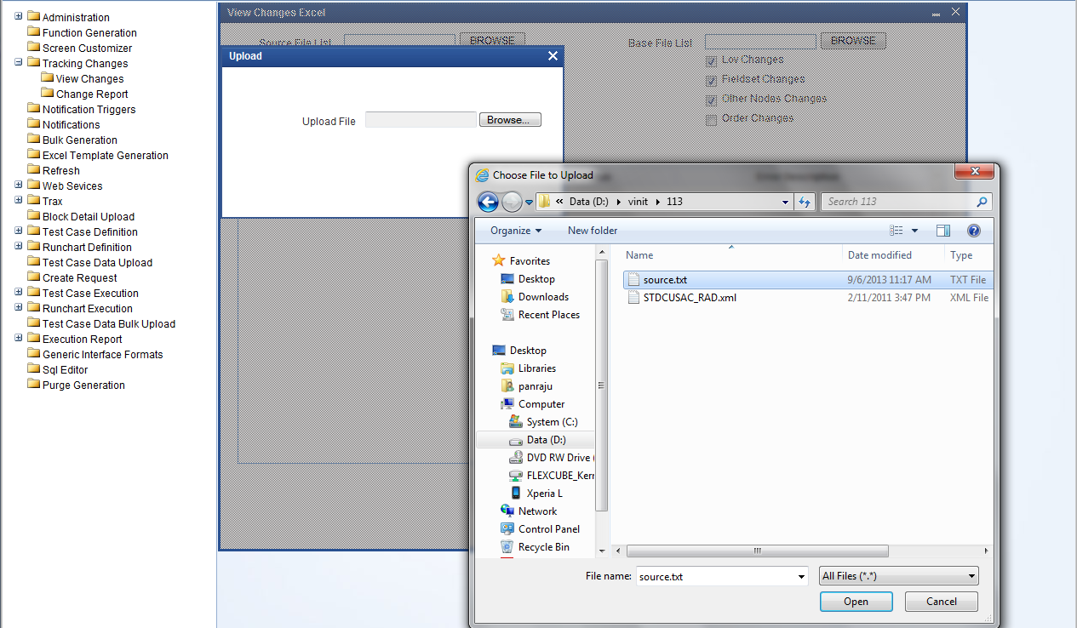Click the File name input field
The height and width of the screenshot is (628, 1077).
coord(715,576)
